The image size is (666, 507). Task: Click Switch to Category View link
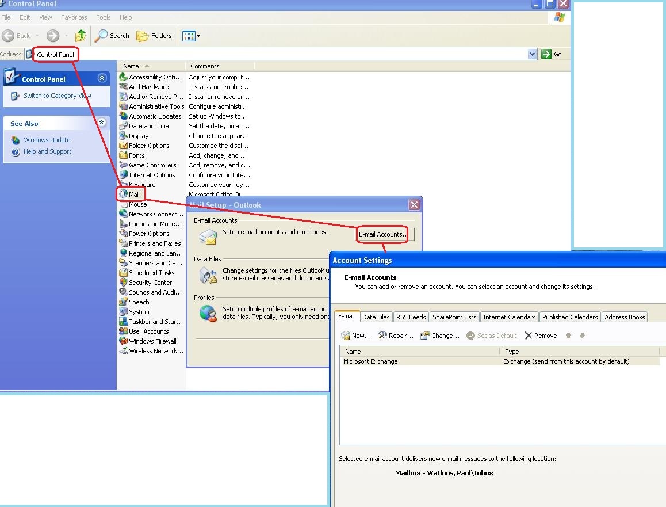[x=57, y=96]
